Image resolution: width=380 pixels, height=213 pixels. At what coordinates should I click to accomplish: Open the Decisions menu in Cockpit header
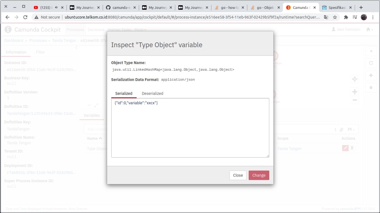coord(96,30)
